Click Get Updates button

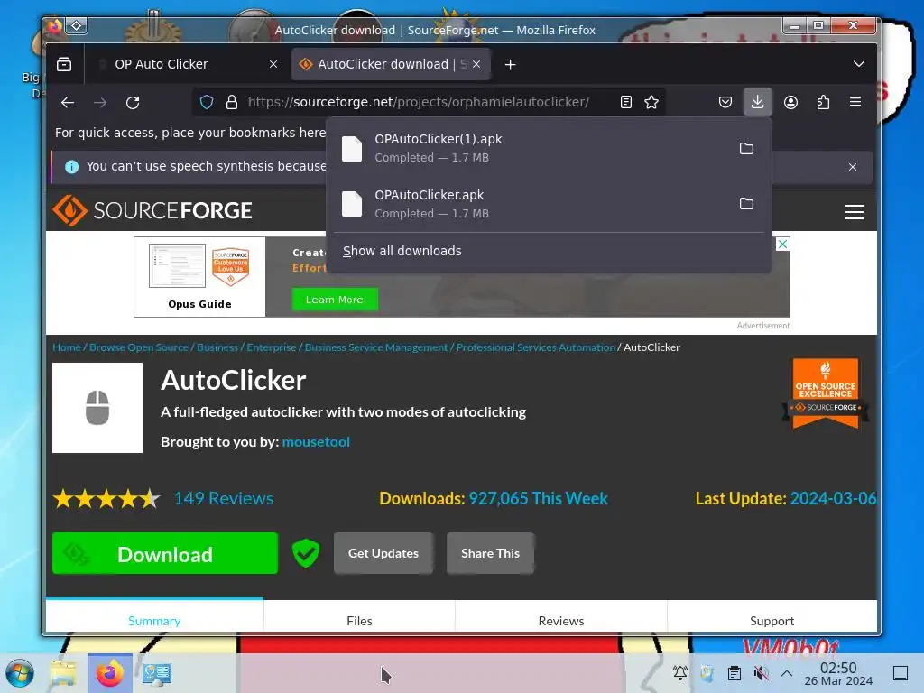coord(383,553)
